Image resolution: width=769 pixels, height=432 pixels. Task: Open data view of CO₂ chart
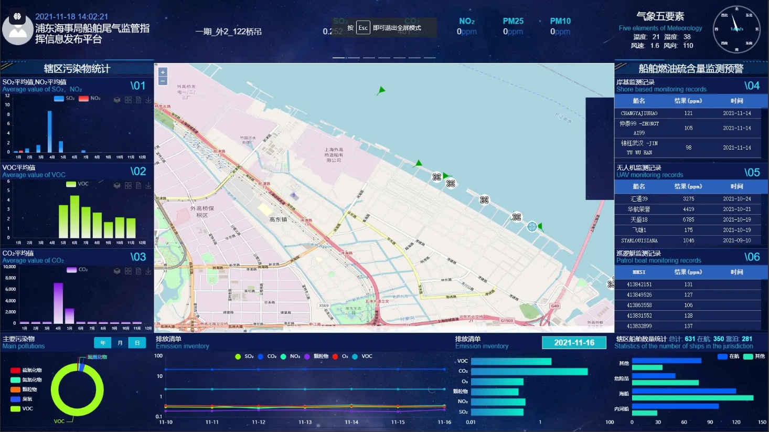138,271
